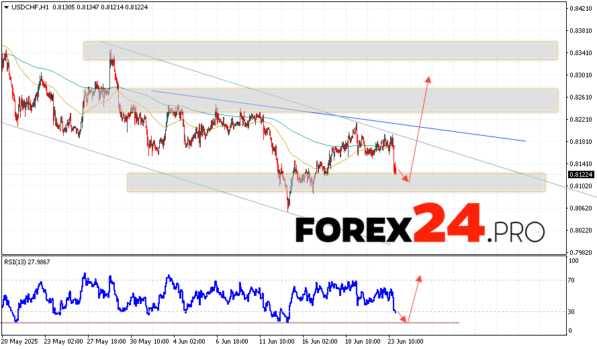Click the lower gray support zone
Image resolution: width=597 pixels, height=349 pixels.
(x=336, y=182)
